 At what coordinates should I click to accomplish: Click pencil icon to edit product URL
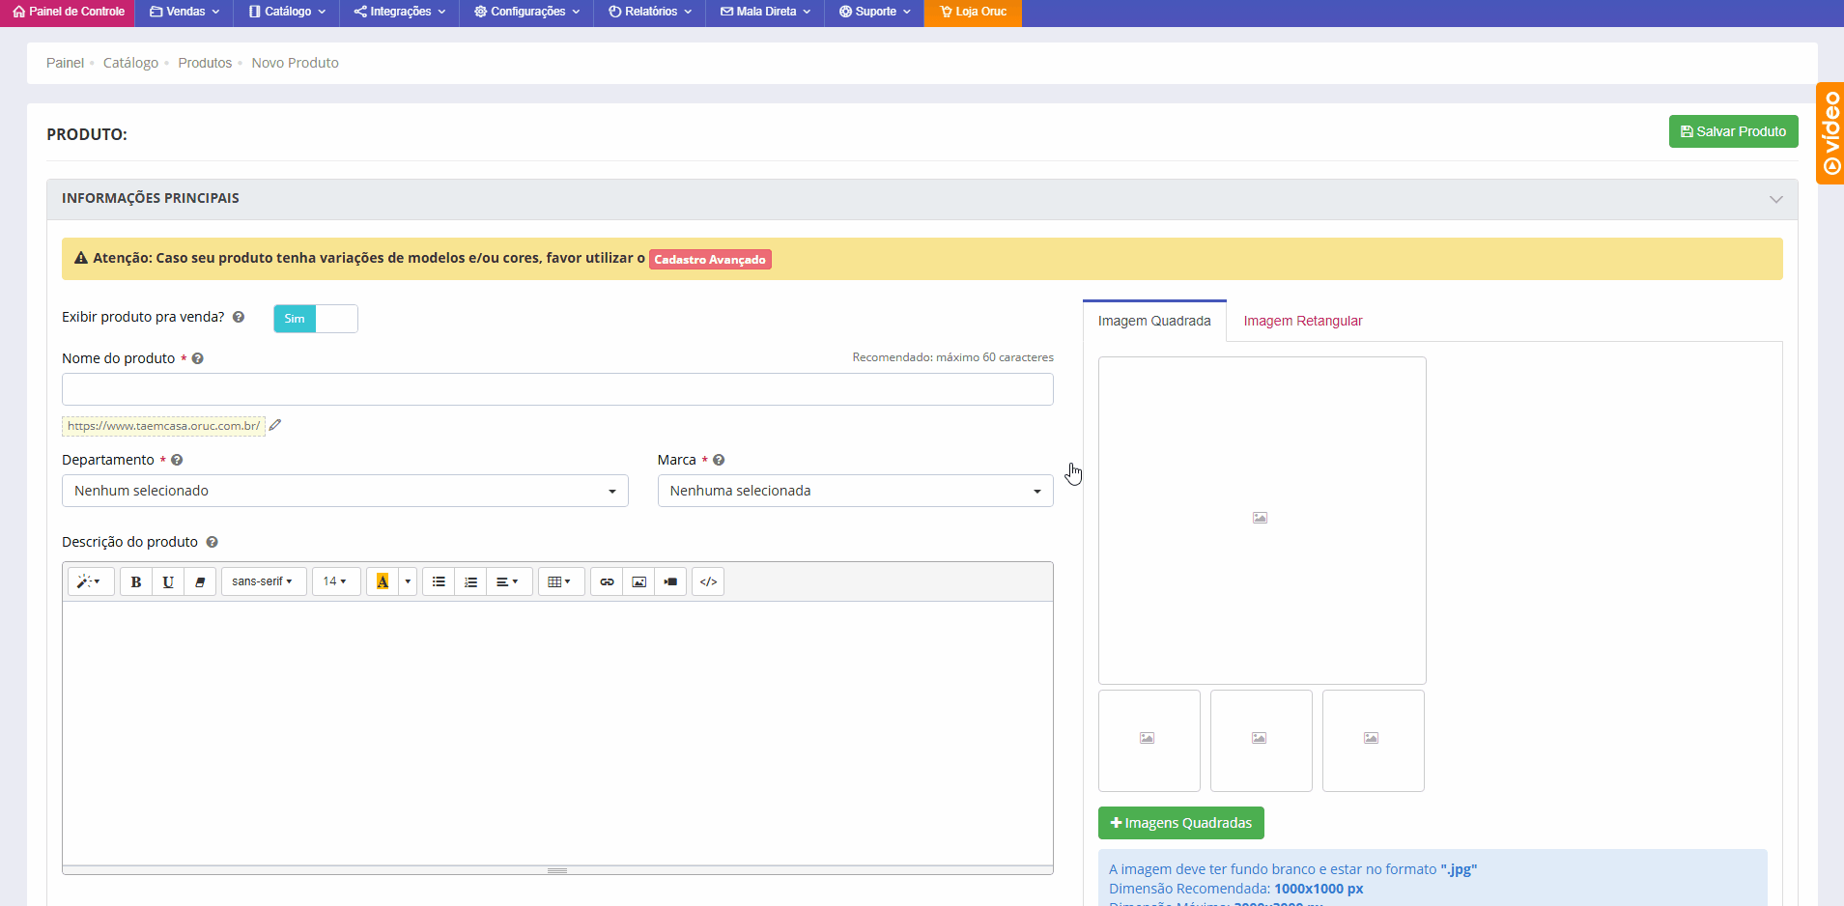(275, 425)
